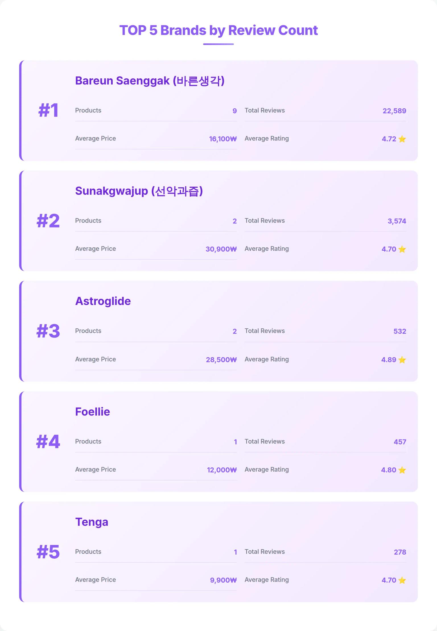
Task: Click the star beside Astroglide's 4.89 rating
Action: tap(402, 360)
